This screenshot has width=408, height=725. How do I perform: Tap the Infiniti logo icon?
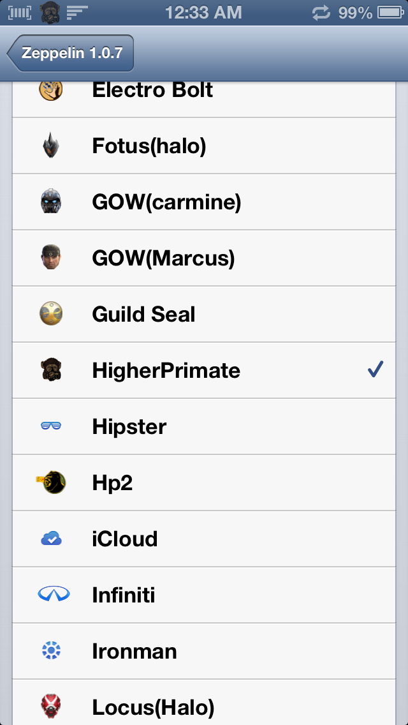51,595
